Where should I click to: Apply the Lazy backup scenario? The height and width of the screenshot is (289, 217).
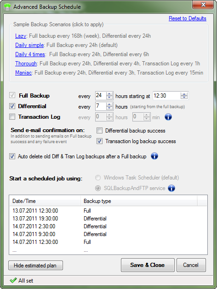(x=21, y=36)
